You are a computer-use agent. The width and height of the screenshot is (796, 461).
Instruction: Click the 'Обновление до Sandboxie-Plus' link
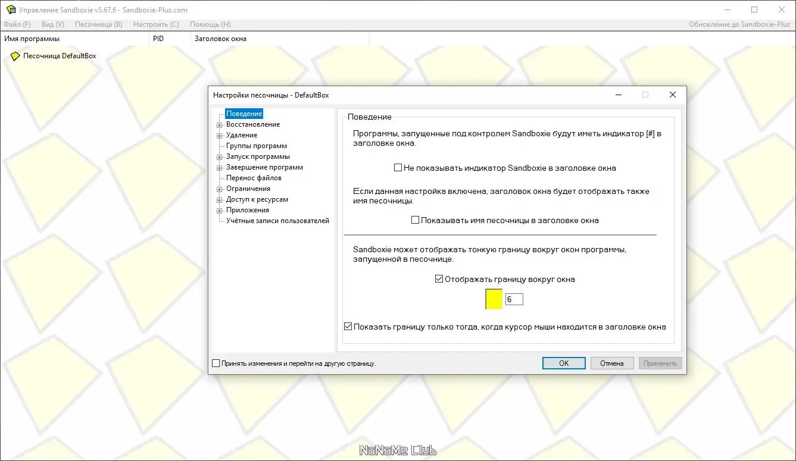[740, 24]
